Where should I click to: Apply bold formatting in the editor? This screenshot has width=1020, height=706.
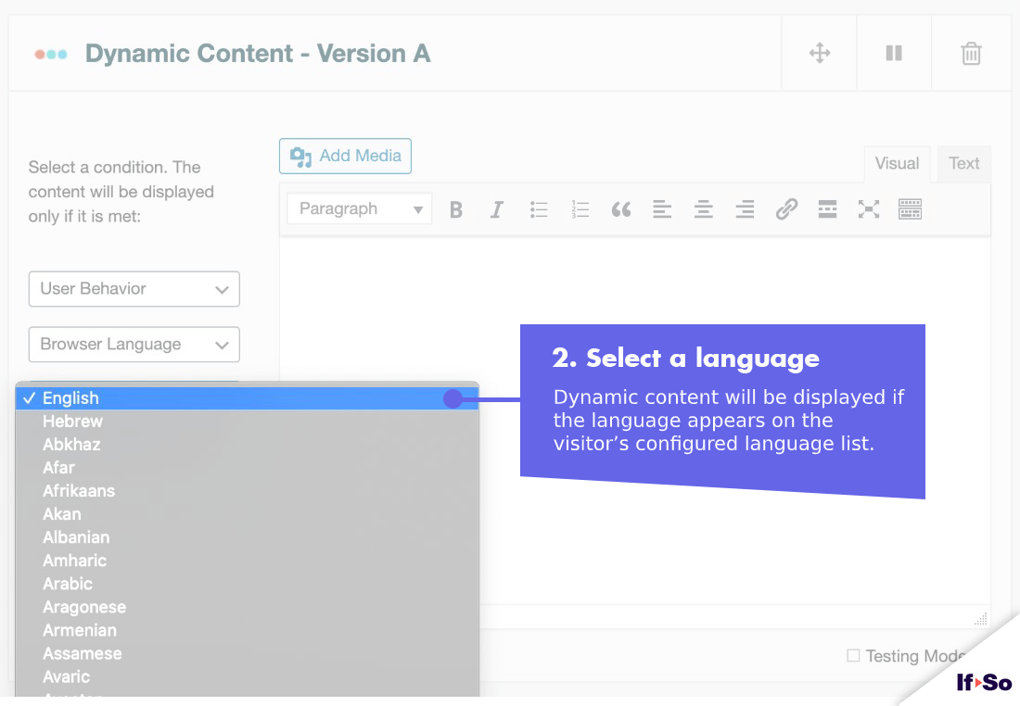(x=455, y=209)
